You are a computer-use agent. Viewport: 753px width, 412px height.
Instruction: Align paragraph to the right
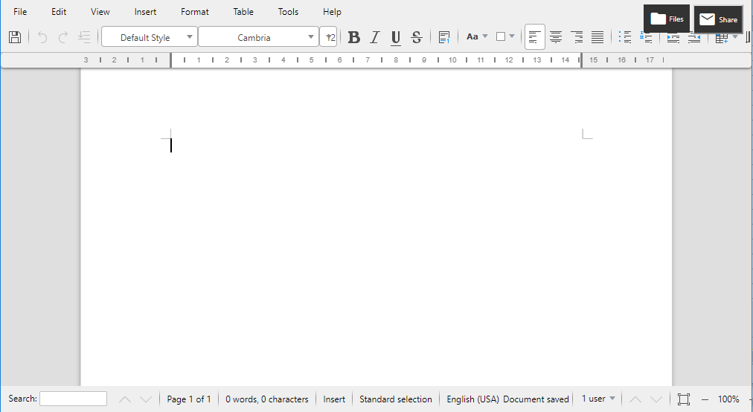tap(577, 37)
